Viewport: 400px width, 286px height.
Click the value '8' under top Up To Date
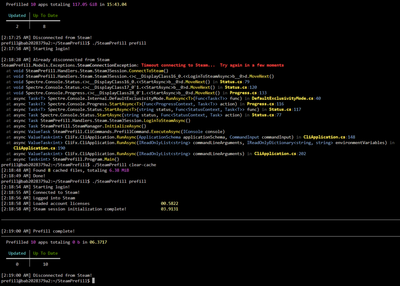tap(44, 26)
